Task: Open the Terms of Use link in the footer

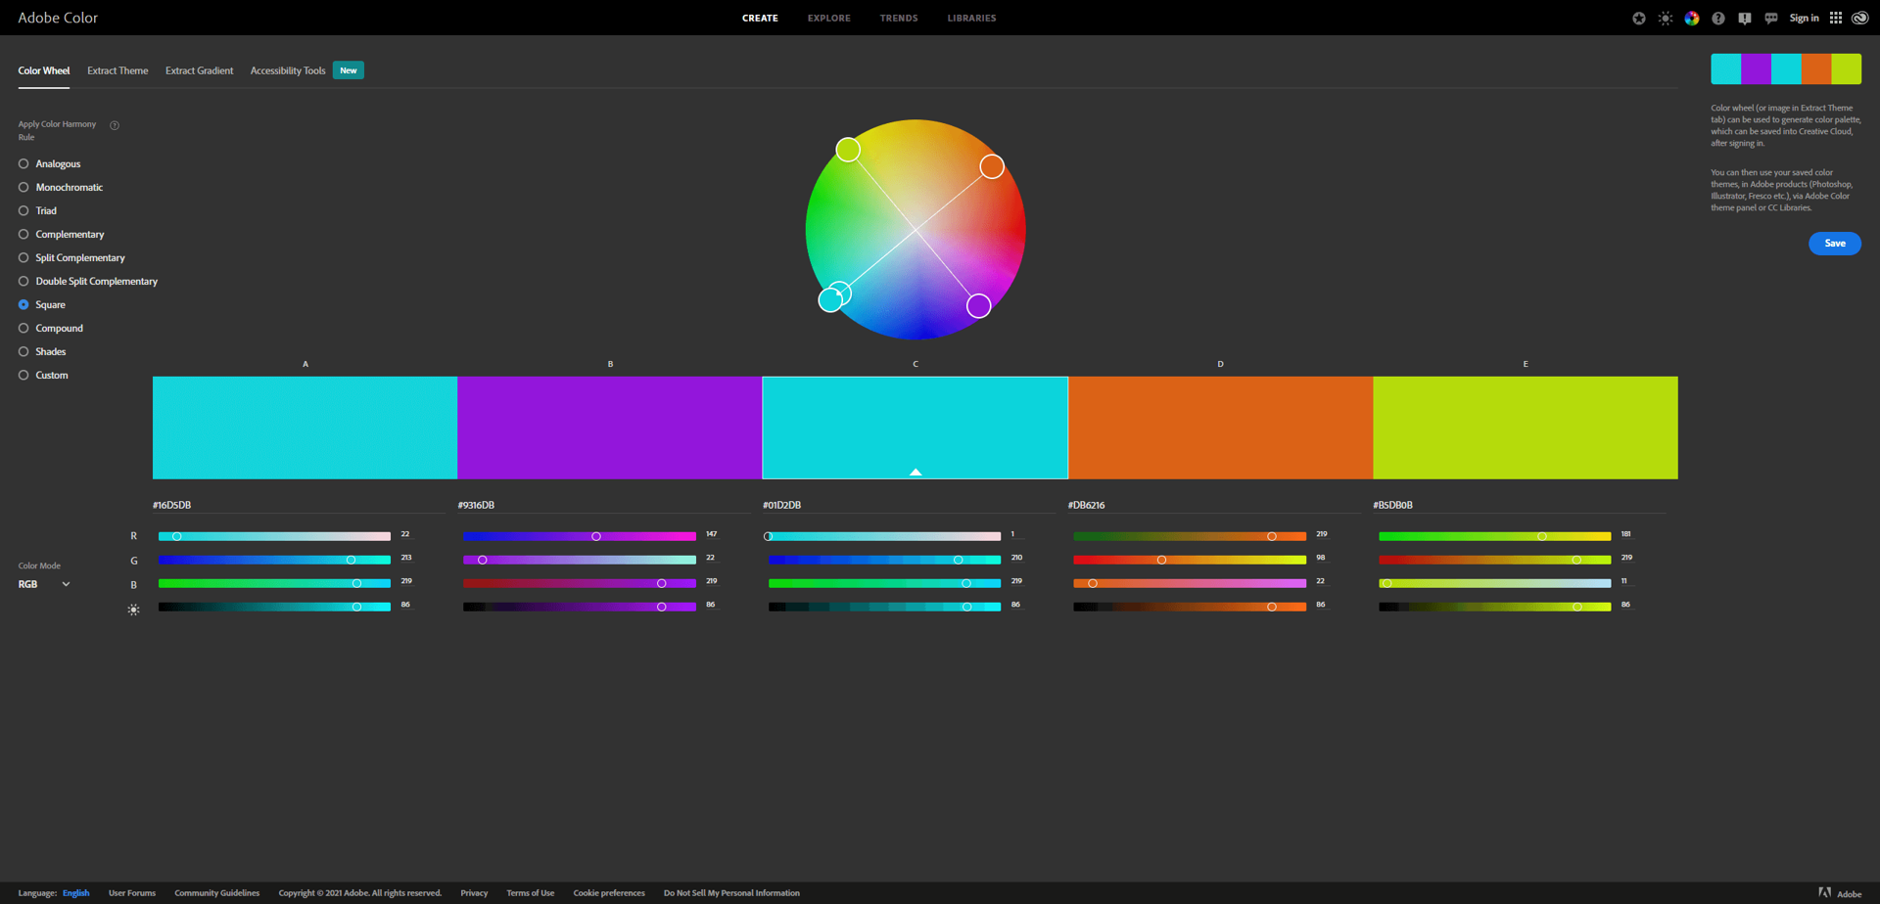Action: (x=530, y=892)
